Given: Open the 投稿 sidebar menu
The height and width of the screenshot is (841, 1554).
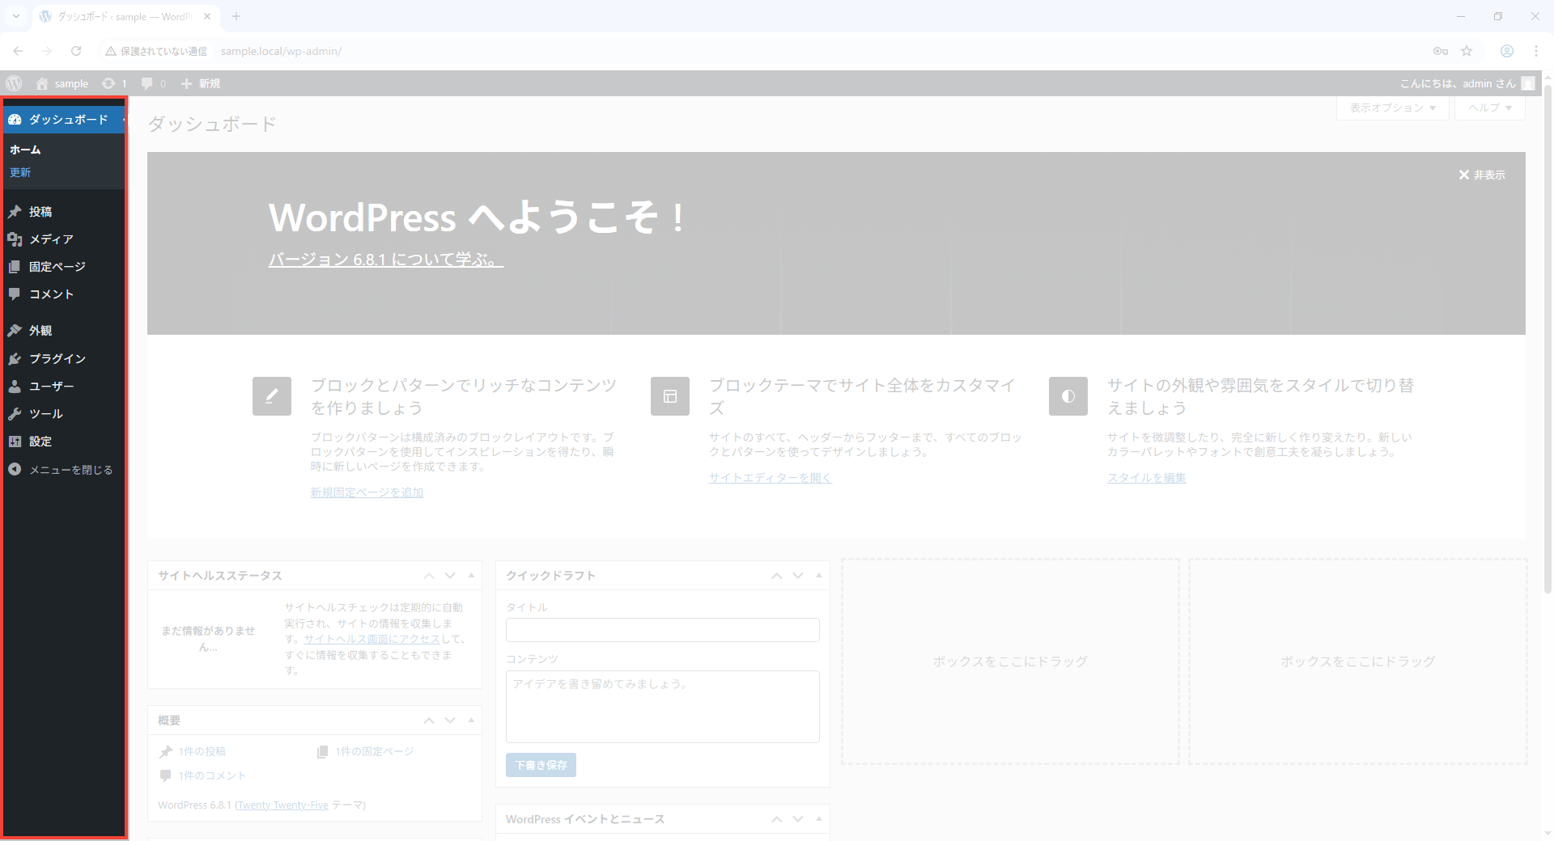Looking at the screenshot, I should click(x=64, y=212).
